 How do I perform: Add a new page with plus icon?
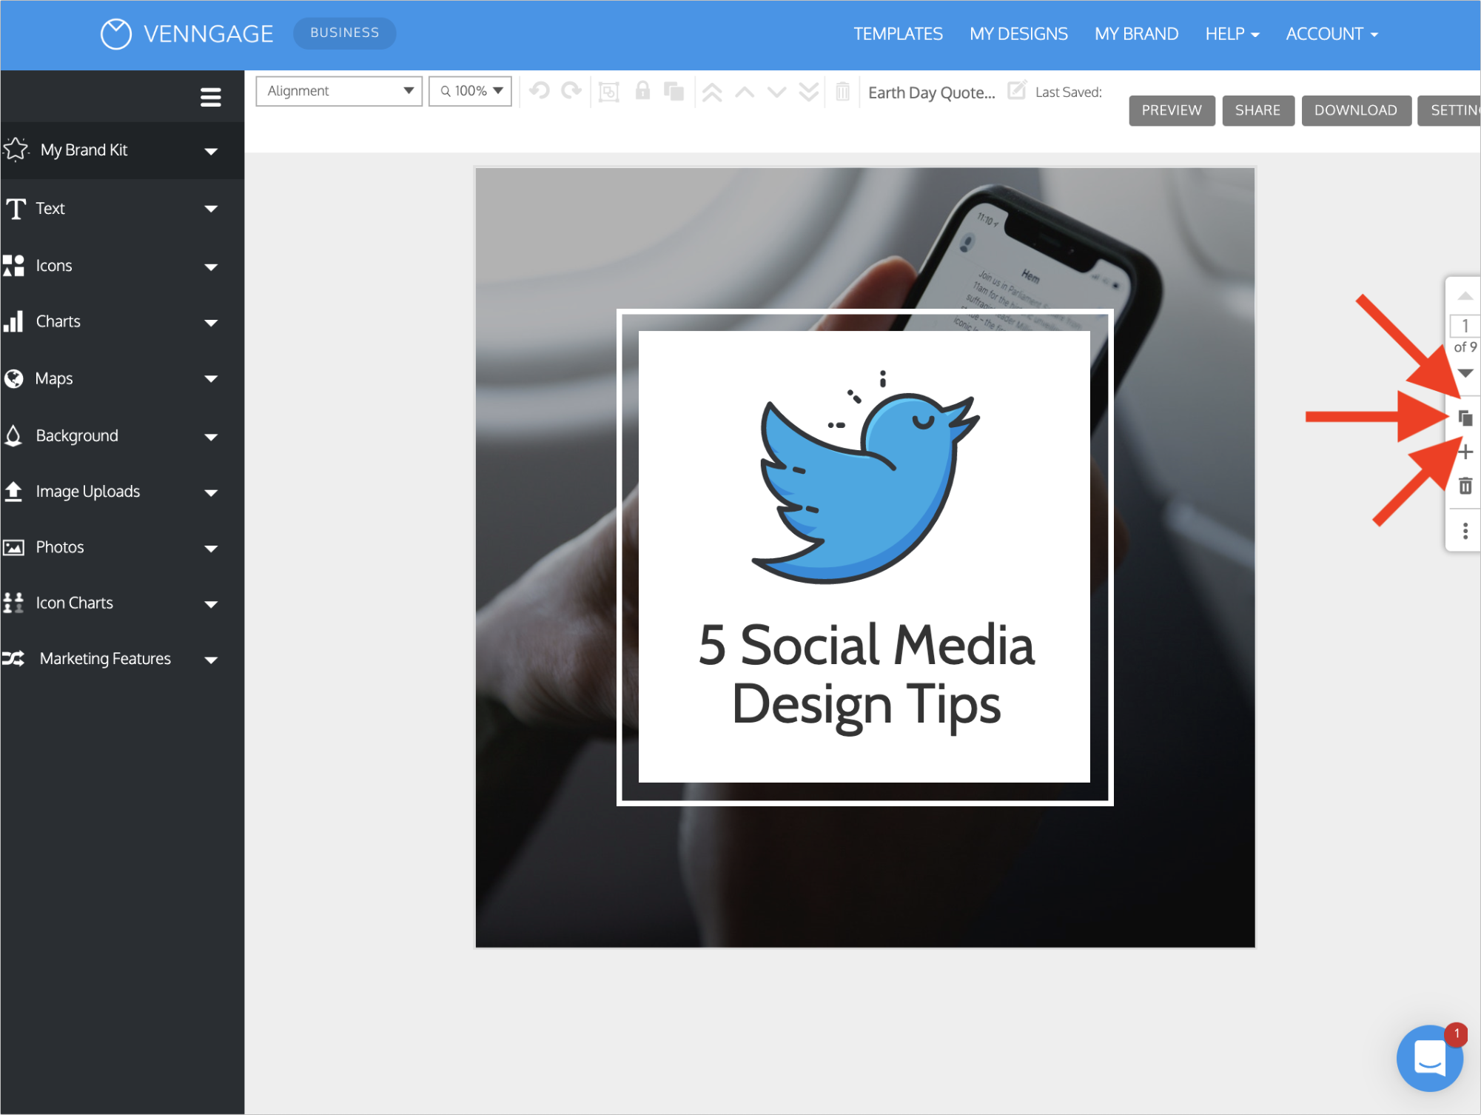coord(1465,452)
